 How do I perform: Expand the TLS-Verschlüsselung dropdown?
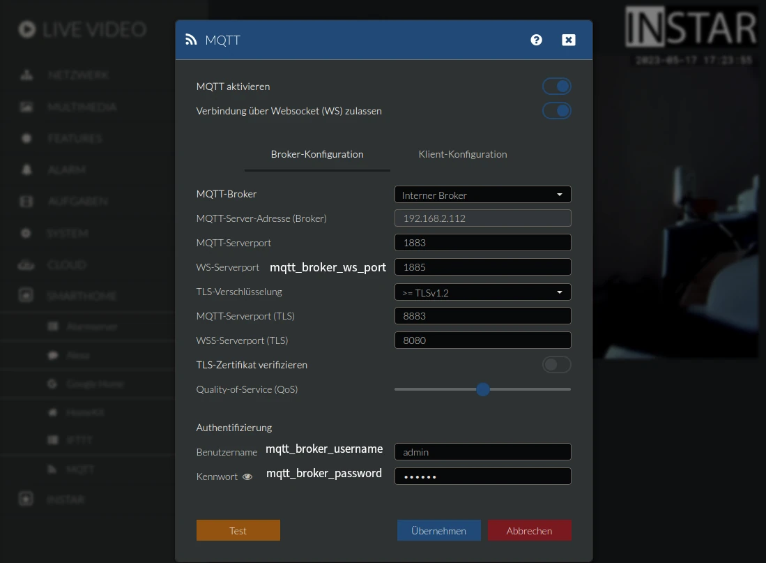(x=482, y=292)
